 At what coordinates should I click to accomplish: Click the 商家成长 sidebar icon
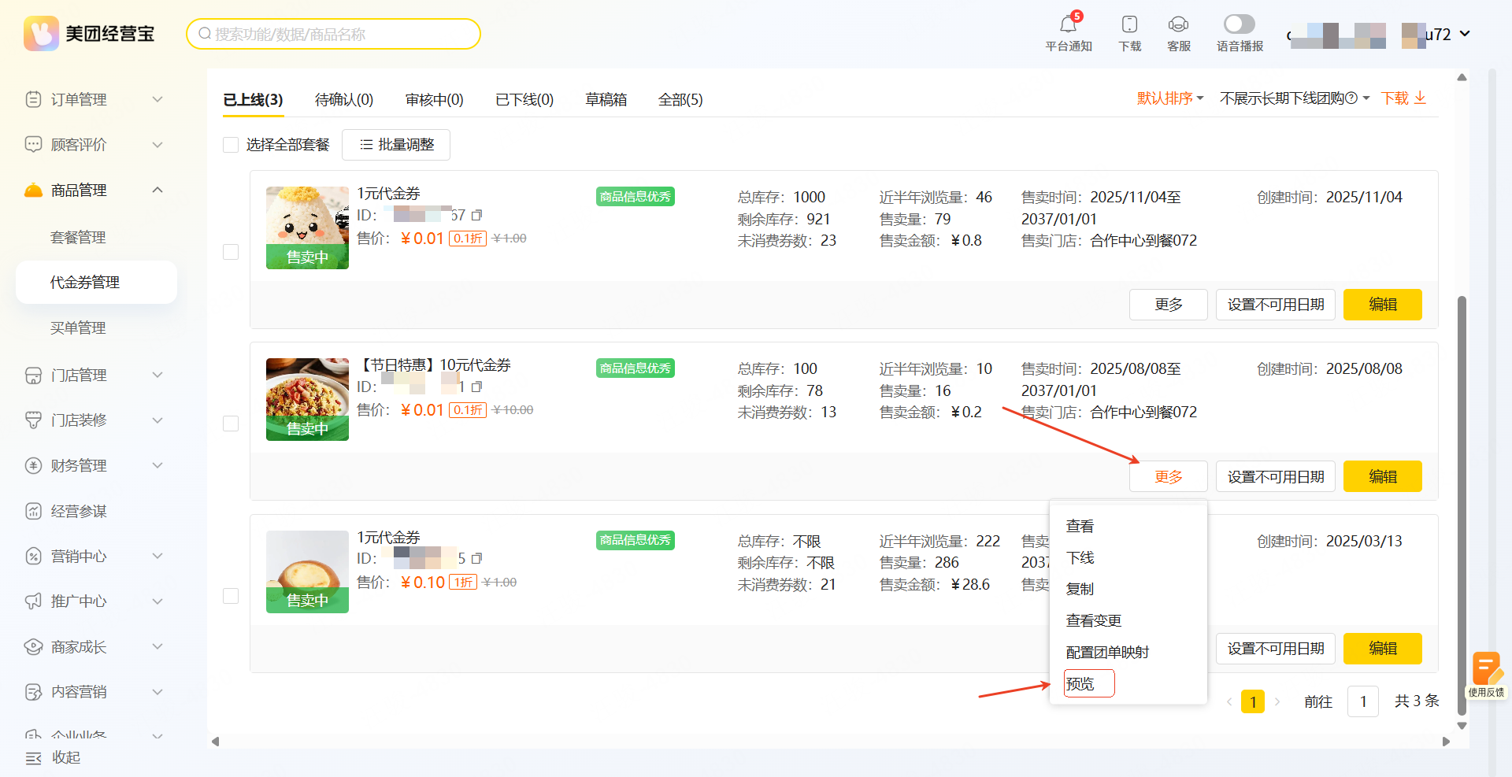tap(33, 647)
